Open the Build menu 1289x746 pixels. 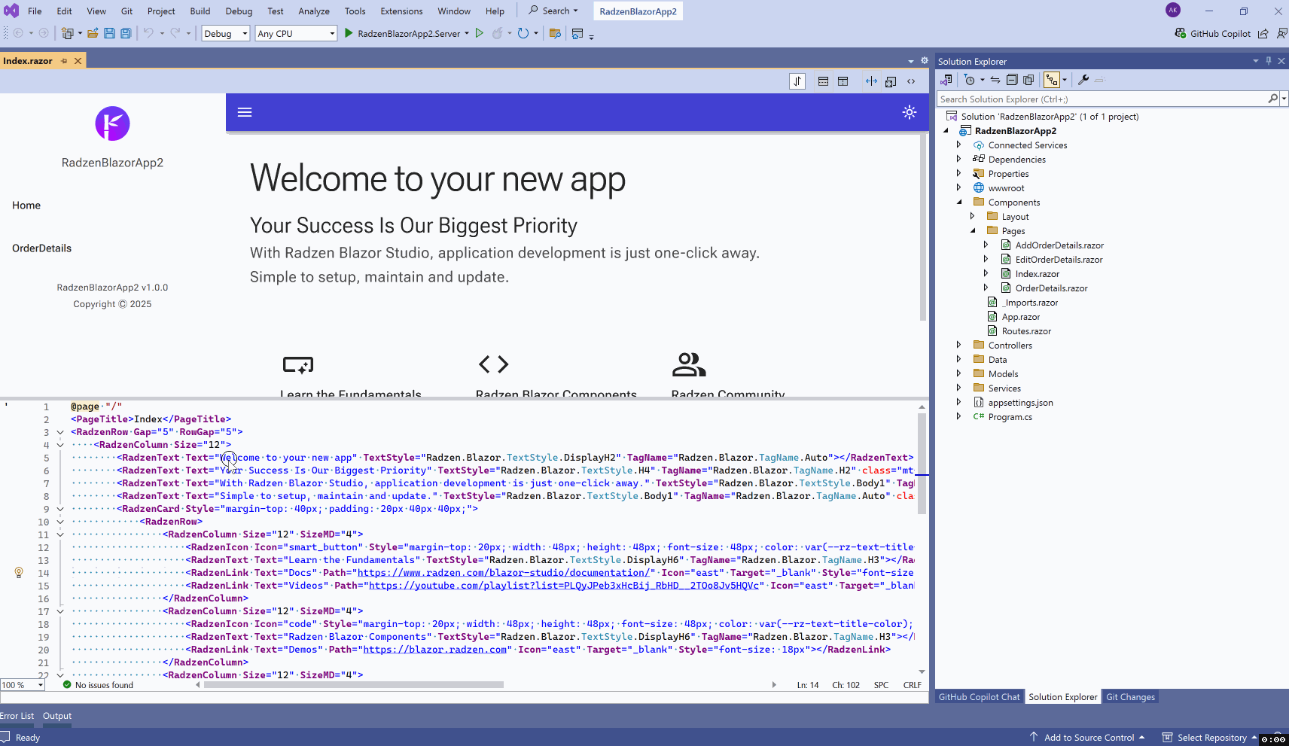200,11
